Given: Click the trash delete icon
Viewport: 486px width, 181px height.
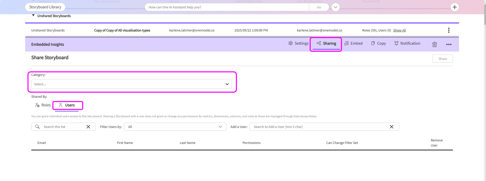Looking at the screenshot, I should [434, 44].
